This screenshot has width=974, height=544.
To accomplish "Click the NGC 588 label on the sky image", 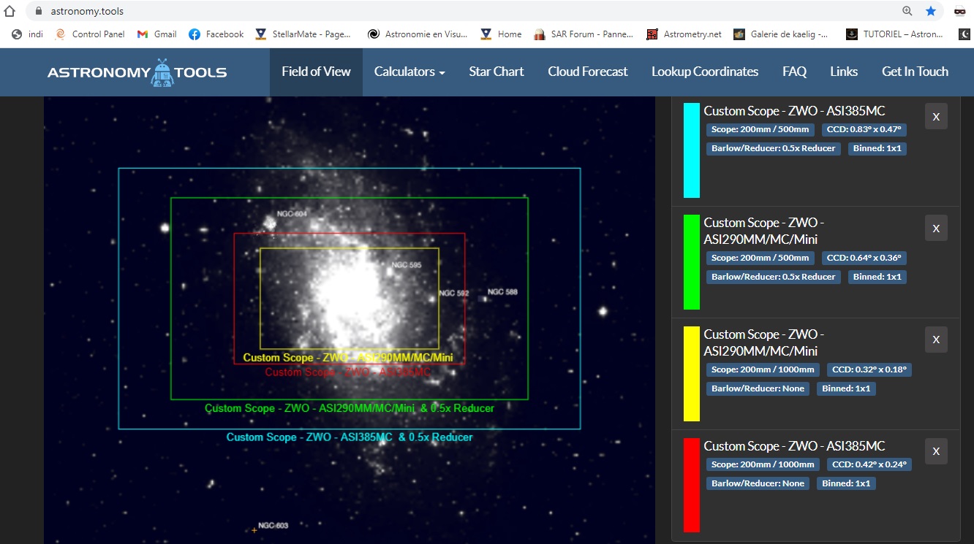I will 502,292.
